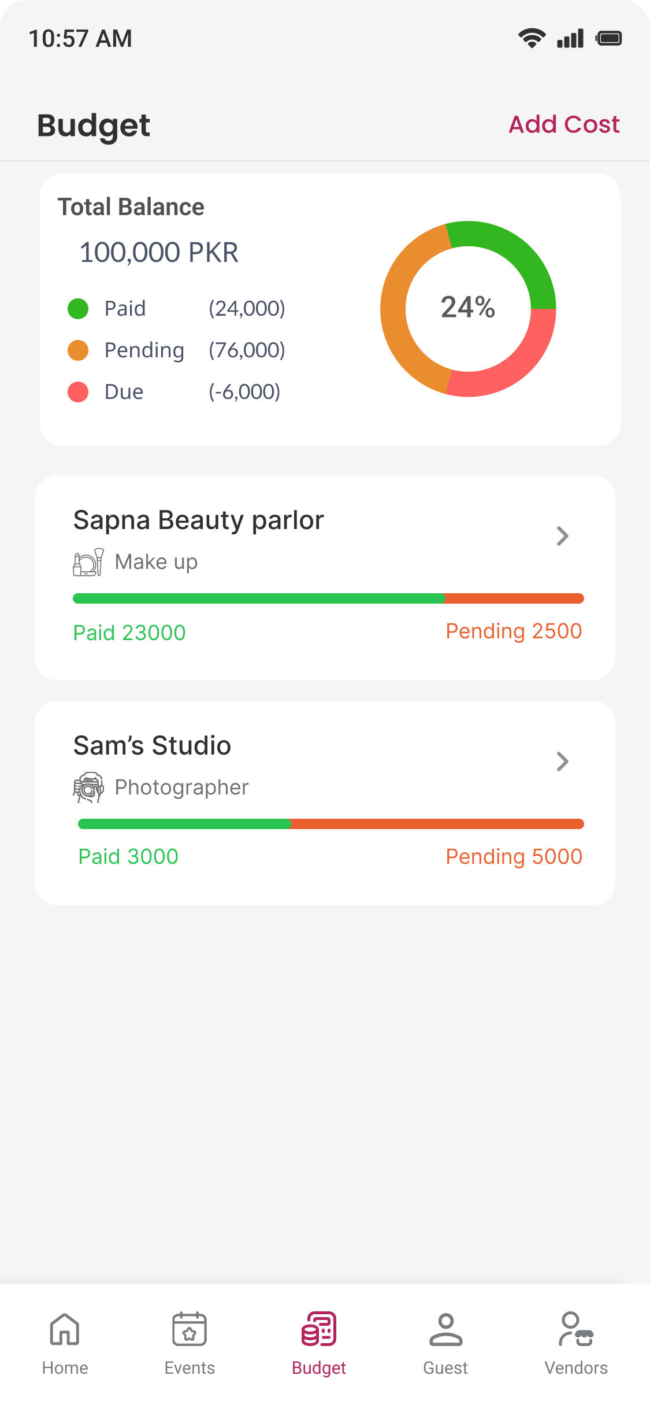Go to the Vendors icon tab
This screenshot has height=1405, width=650.
[576, 1330]
